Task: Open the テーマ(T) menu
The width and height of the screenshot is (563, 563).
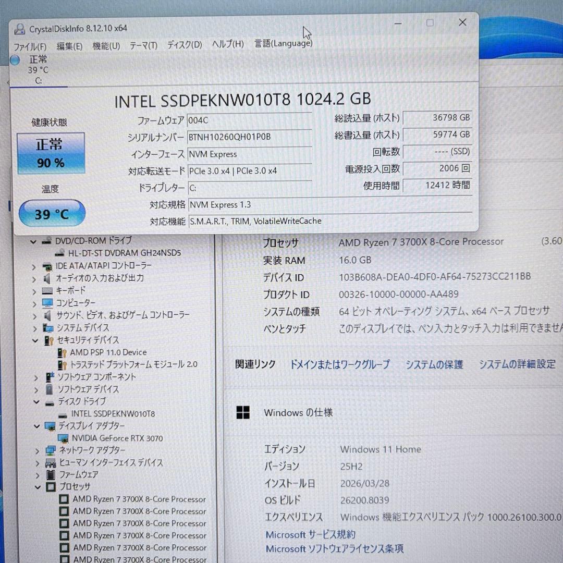Action: click(x=143, y=45)
